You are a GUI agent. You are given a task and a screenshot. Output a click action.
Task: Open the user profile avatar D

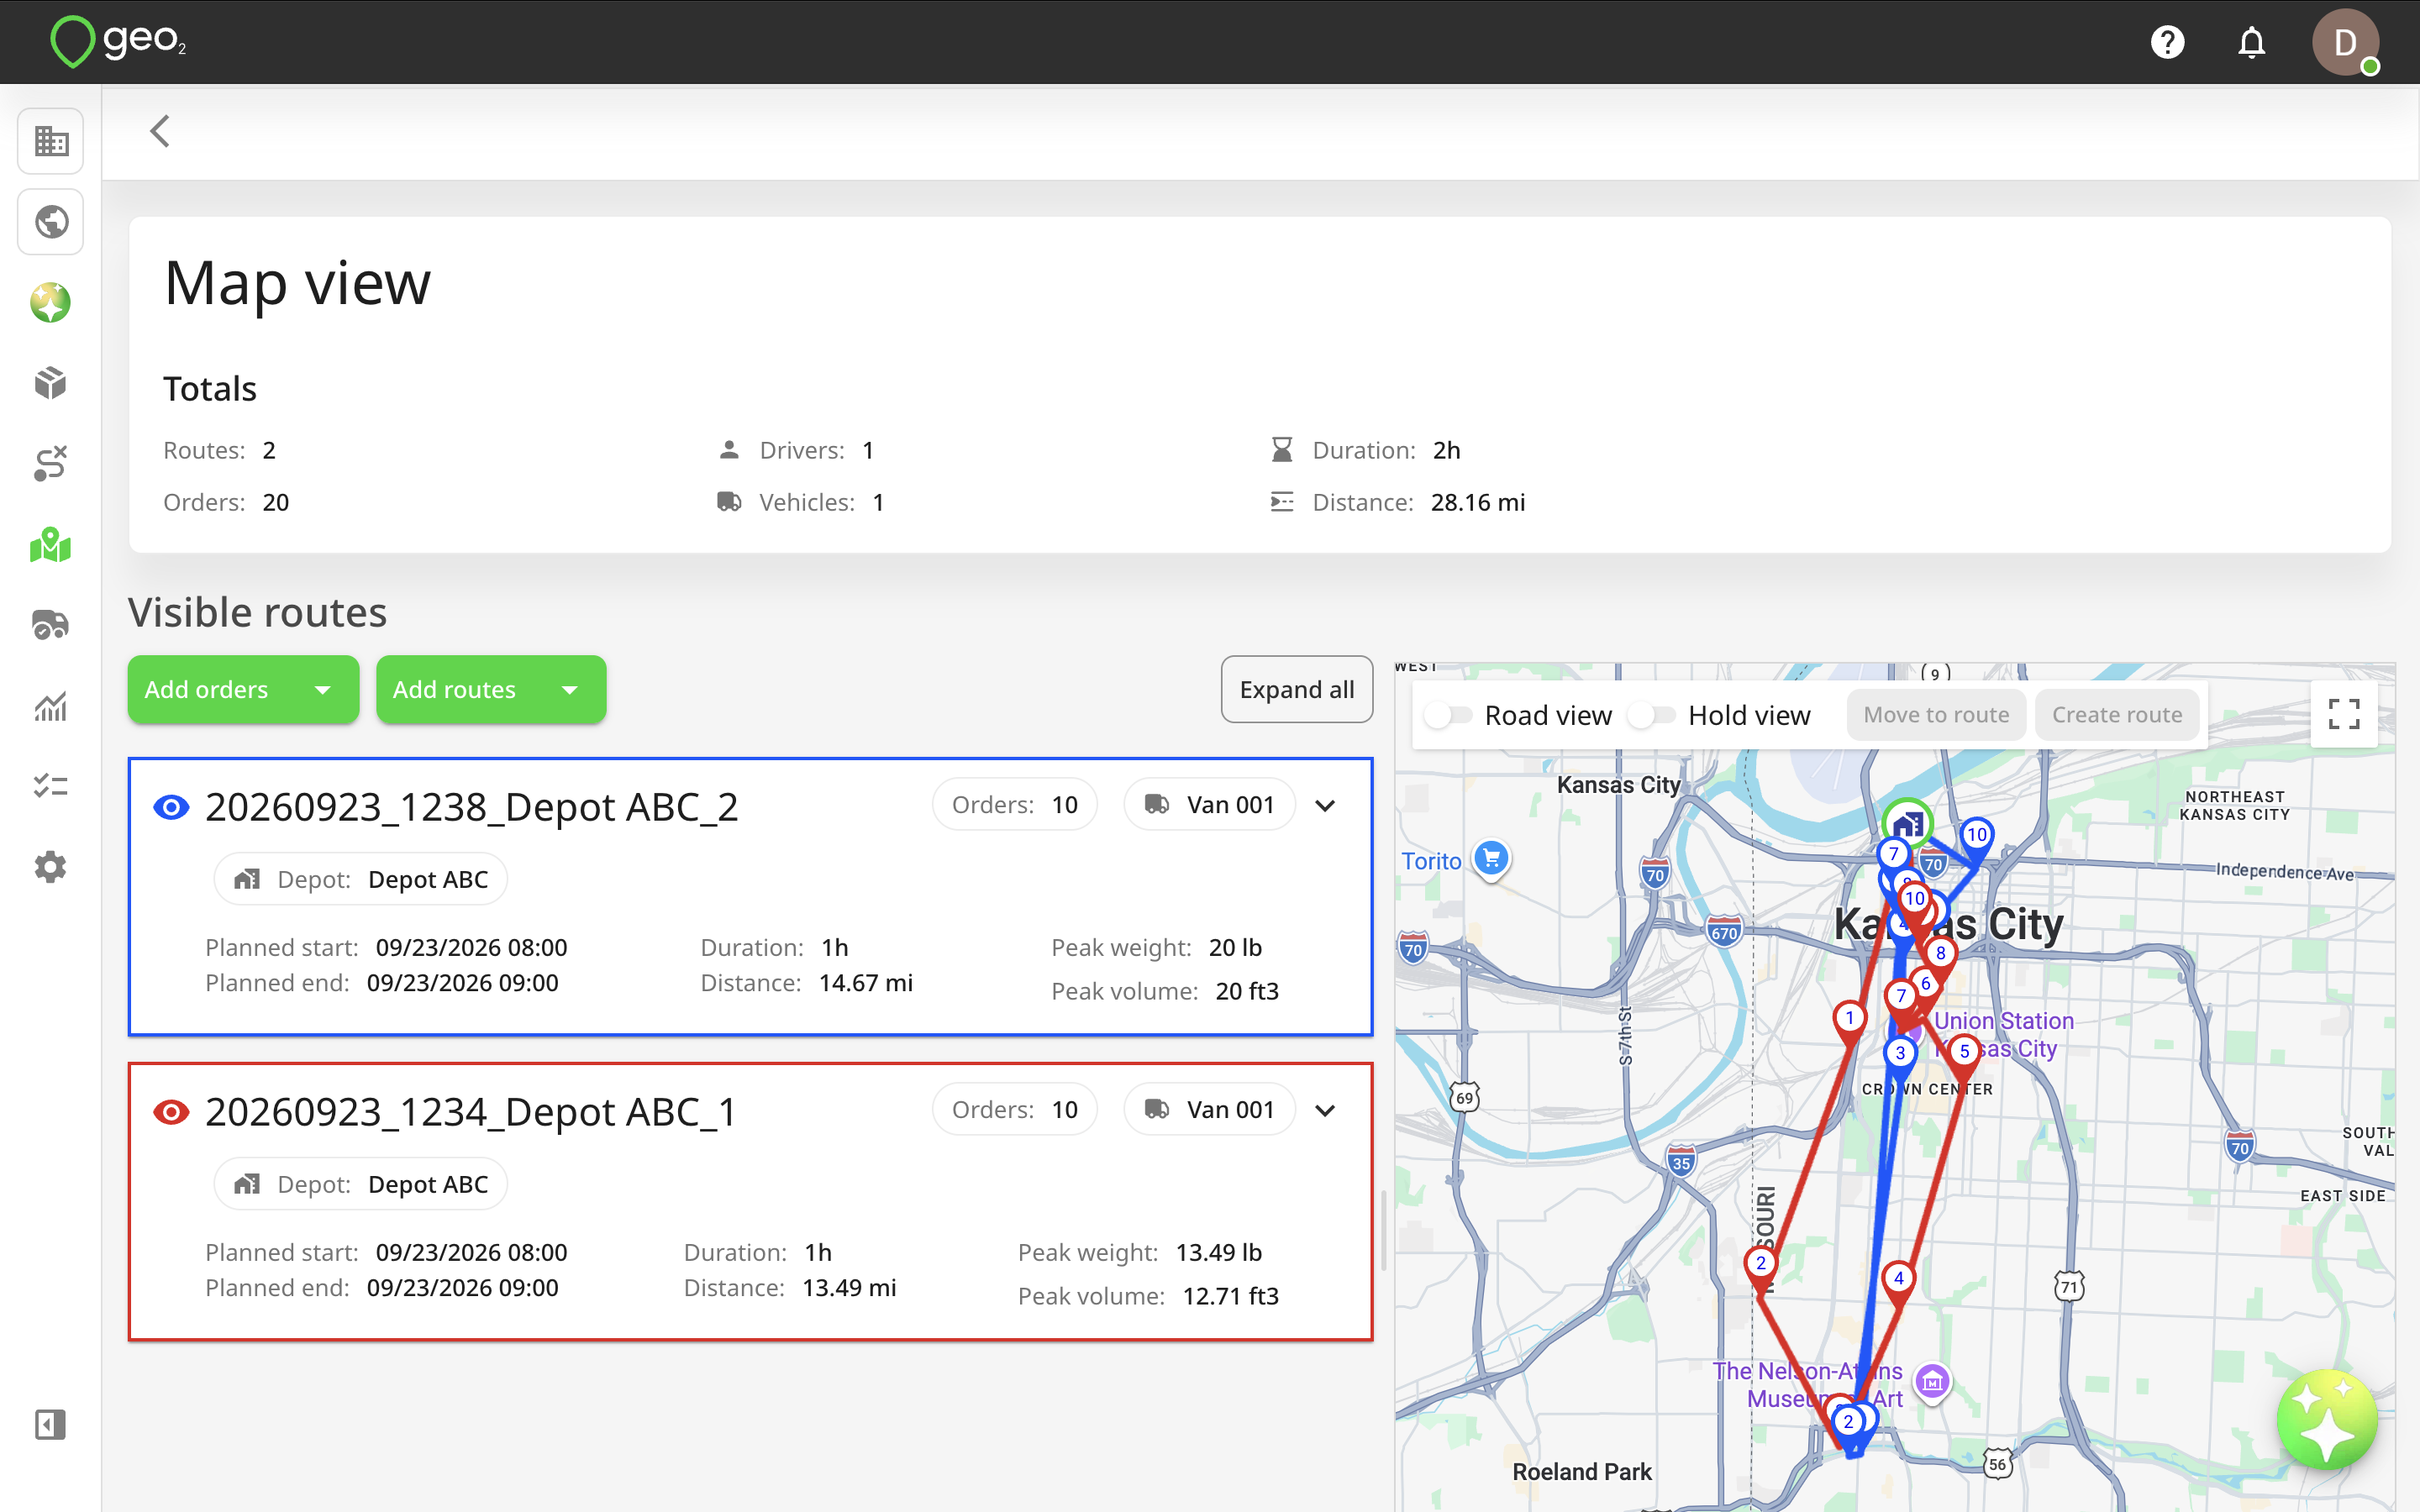[2345, 42]
